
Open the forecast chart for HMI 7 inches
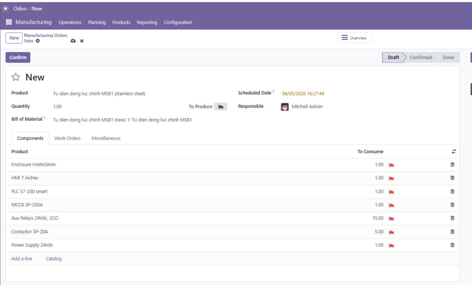coord(391,178)
